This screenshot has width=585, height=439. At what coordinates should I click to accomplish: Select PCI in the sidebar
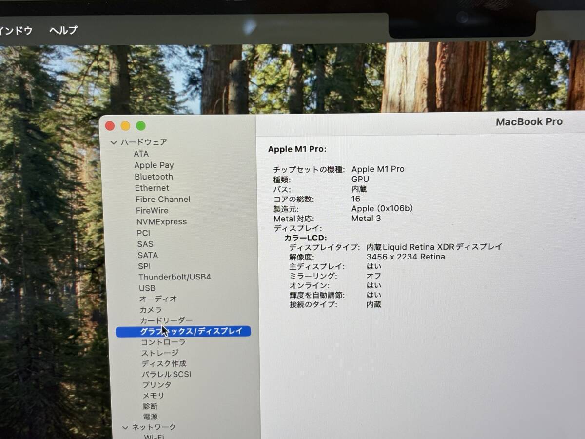tap(143, 233)
